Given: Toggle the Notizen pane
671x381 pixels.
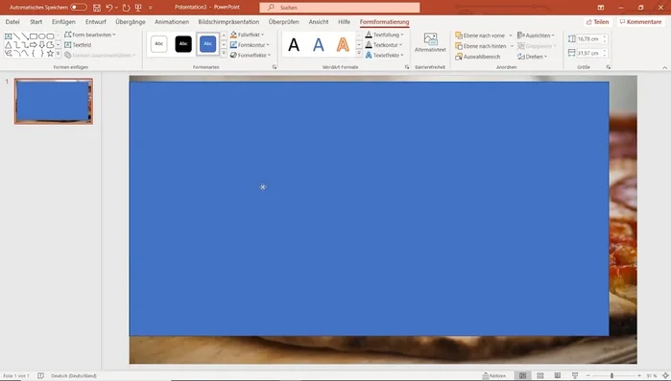Looking at the screenshot, I should [493, 376].
